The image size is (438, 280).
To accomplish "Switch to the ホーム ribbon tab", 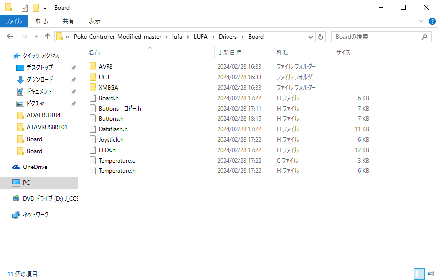I will pos(42,21).
